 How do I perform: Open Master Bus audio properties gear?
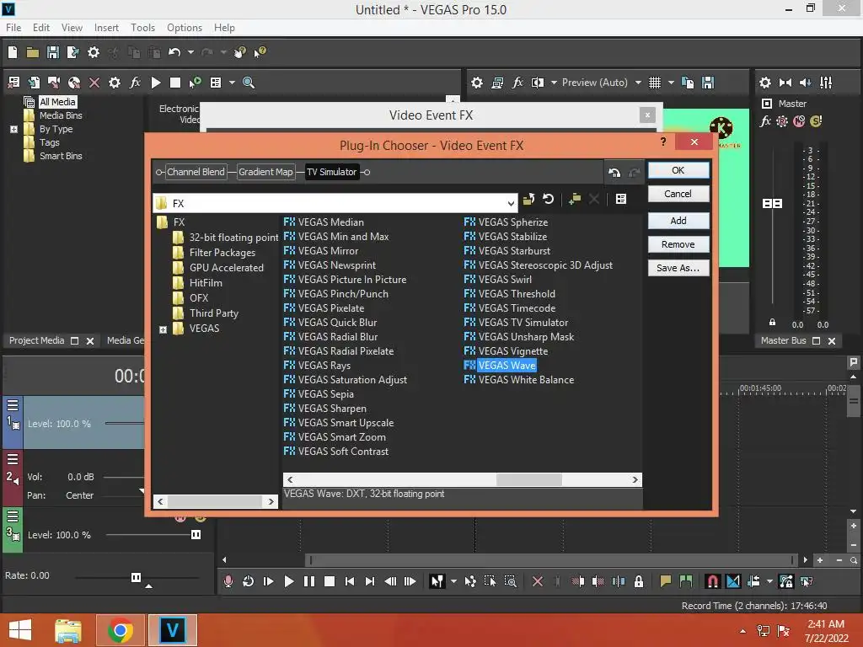coord(765,83)
